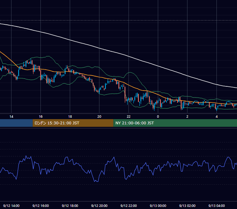Screen dimensions: 237x209
Task: Click the 18 hour axis label
Action: pos(70,117)
